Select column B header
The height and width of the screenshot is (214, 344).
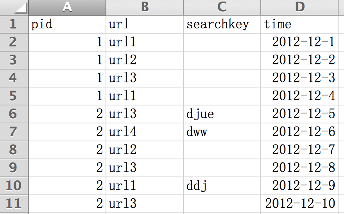(x=145, y=7)
